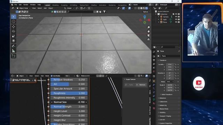
Task: Open the Global transform orientation dropdown
Action: pyautogui.click(x=69, y=8)
